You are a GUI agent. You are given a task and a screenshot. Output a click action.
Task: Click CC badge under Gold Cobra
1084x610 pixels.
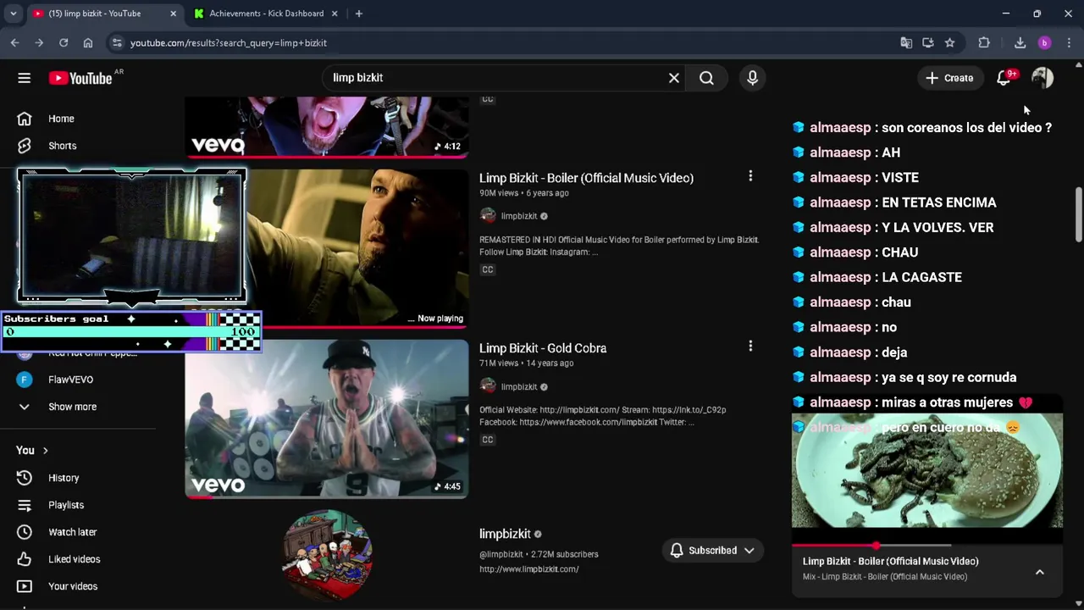(x=487, y=440)
